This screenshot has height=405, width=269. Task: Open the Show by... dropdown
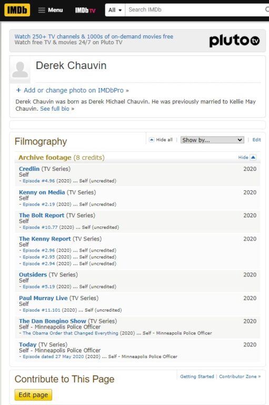[212, 140]
